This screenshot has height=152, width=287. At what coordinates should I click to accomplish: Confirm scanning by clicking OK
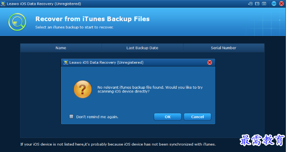pos(167,117)
